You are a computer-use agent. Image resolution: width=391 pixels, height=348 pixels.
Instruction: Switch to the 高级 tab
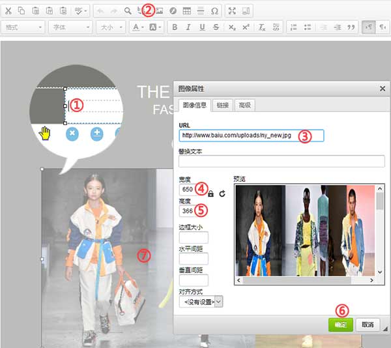pyautogui.click(x=244, y=105)
